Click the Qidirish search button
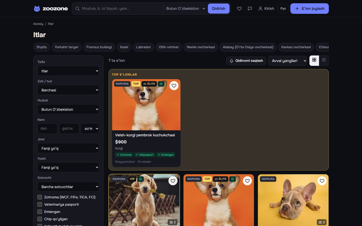Screen dimensions: 362x226 click(218, 9)
